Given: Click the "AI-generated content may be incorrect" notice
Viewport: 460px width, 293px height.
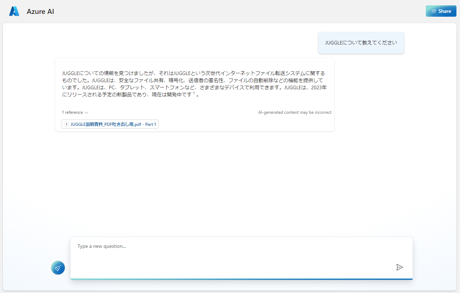Looking at the screenshot, I should [x=295, y=112].
